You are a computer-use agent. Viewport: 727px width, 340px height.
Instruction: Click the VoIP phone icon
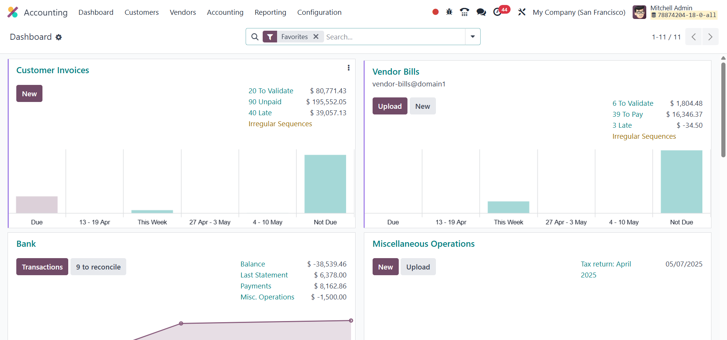point(464,12)
